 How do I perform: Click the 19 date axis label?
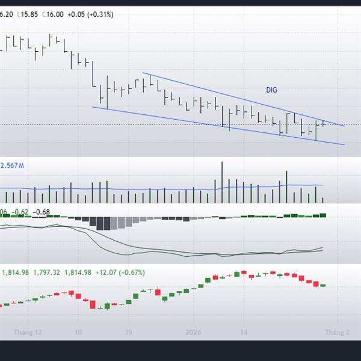coord(129,332)
